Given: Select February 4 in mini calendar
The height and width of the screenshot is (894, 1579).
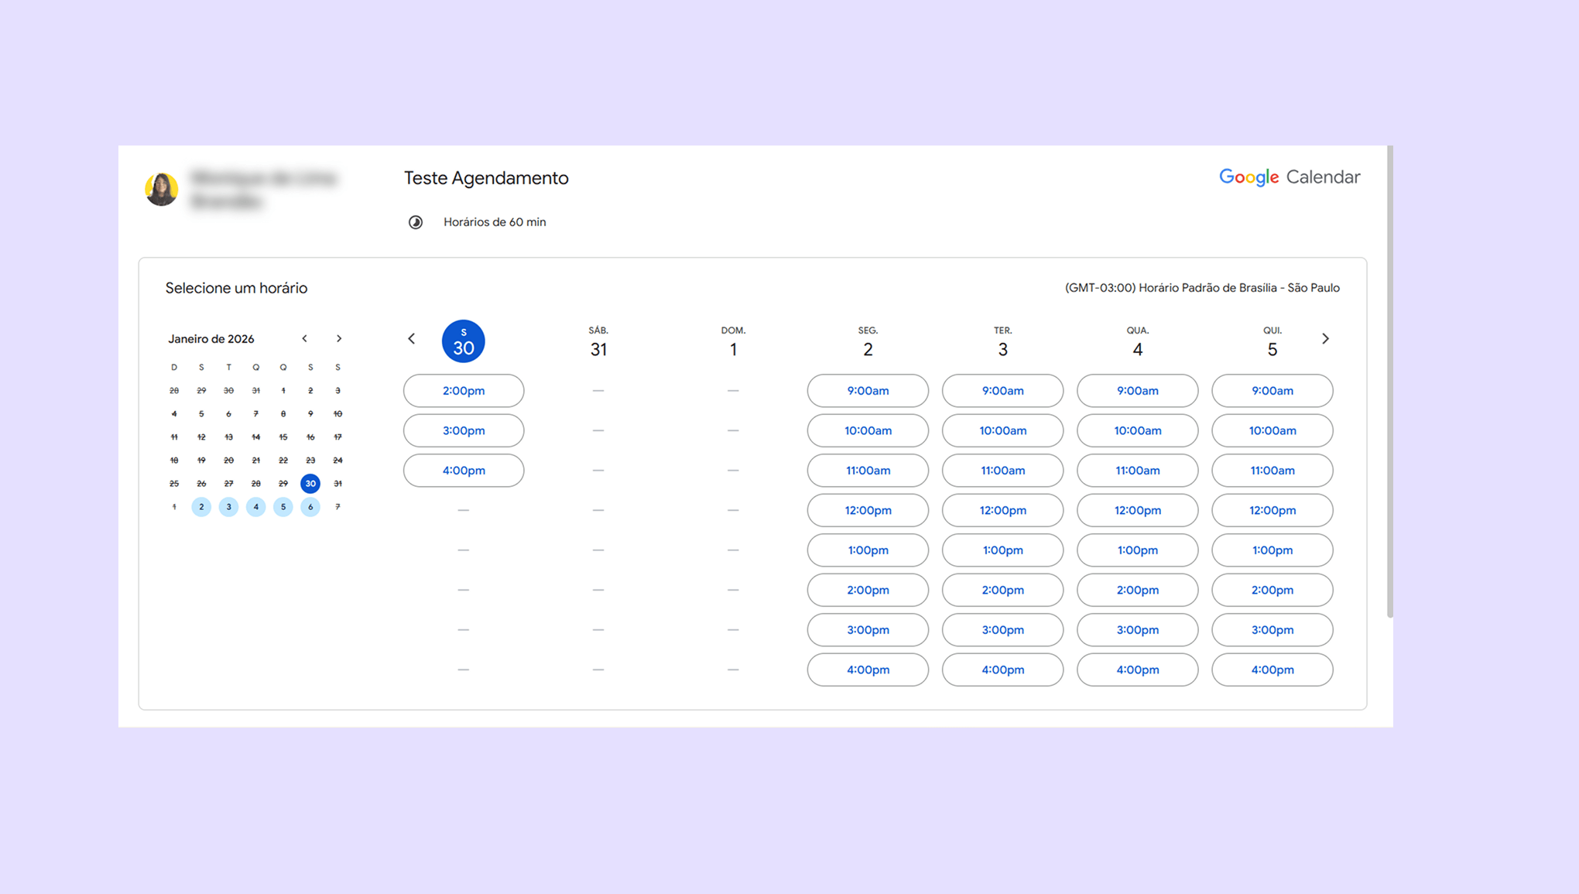Looking at the screenshot, I should [x=256, y=507].
